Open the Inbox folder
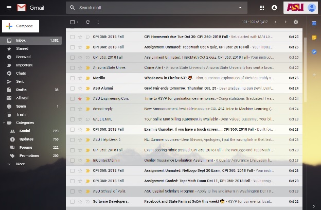Screen dimensions: 321x210 pyautogui.click(x=31, y=40)
